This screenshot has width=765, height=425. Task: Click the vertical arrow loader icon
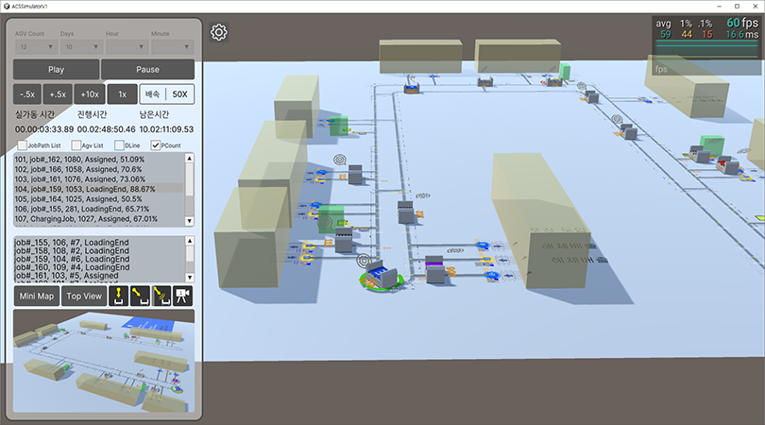[118, 296]
